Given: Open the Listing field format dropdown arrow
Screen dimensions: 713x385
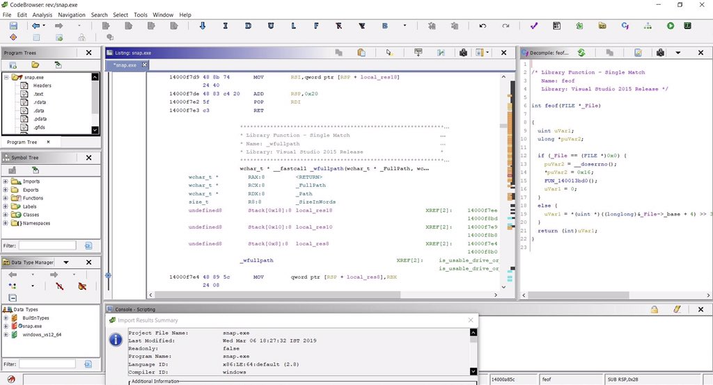Looking at the screenshot, I should (x=487, y=53).
